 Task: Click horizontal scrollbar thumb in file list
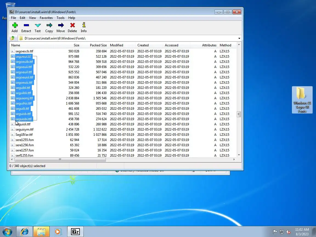point(60,159)
